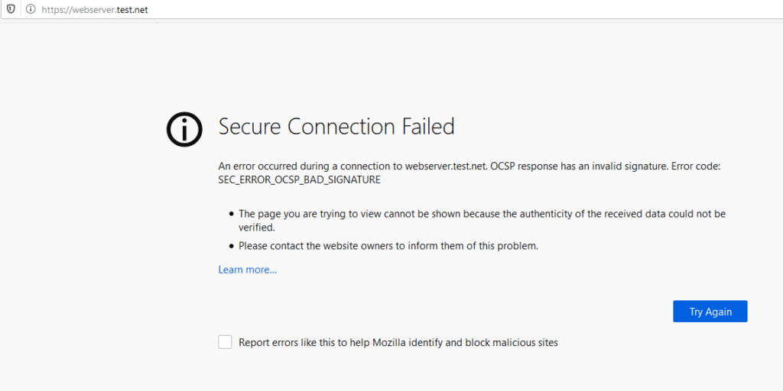Open site information icon in address bar

click(30, 9)
